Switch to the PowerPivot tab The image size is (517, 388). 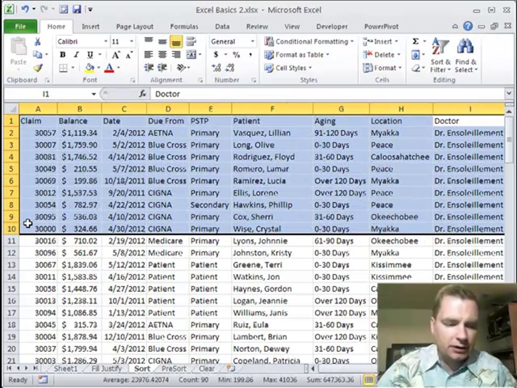(x=381, y=27)
